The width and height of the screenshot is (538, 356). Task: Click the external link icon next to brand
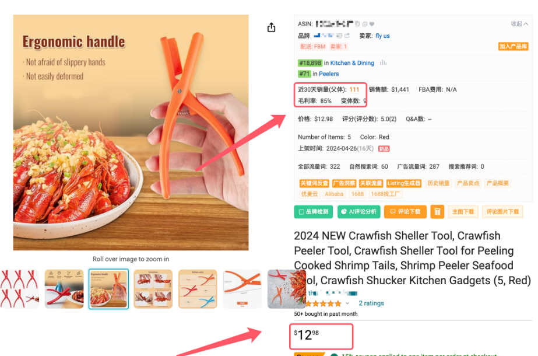(347, 36)
